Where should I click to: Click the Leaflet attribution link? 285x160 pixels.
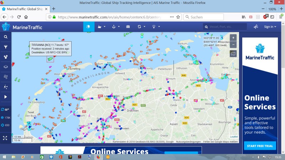pyautogui.click(x=234, y=137)
